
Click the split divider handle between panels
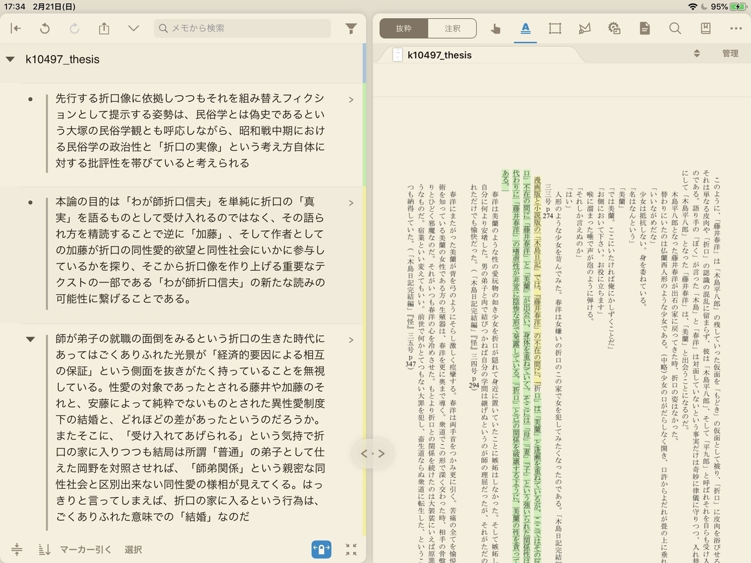coord(373,454)
